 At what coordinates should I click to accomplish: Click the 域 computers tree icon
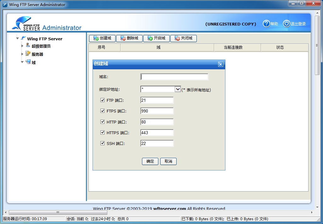28,62
